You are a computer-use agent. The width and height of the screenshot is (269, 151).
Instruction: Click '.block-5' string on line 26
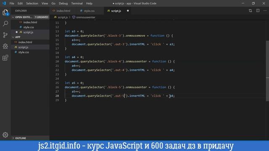coord(114,87)
